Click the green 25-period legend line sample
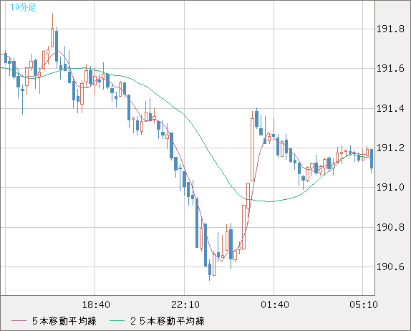411x331 pixels. (117, 321)
